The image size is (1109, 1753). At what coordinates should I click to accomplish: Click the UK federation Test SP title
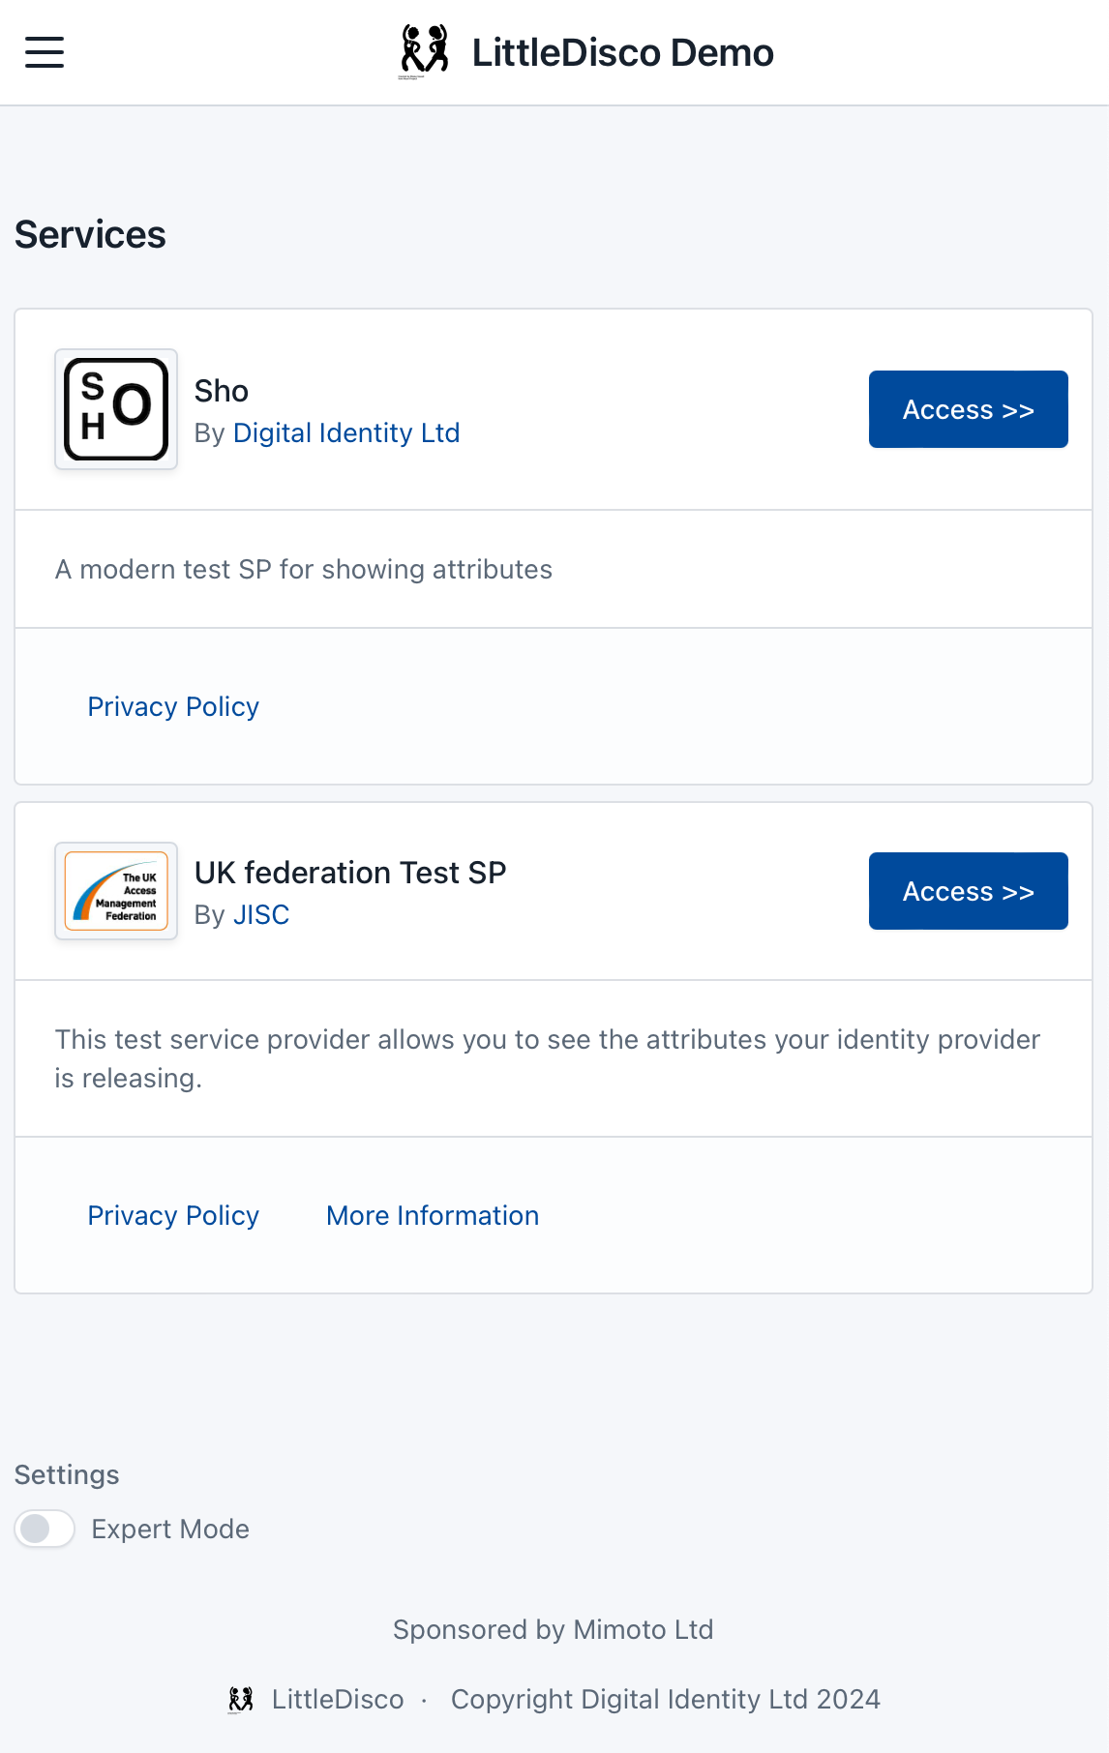tap(350, 873)
